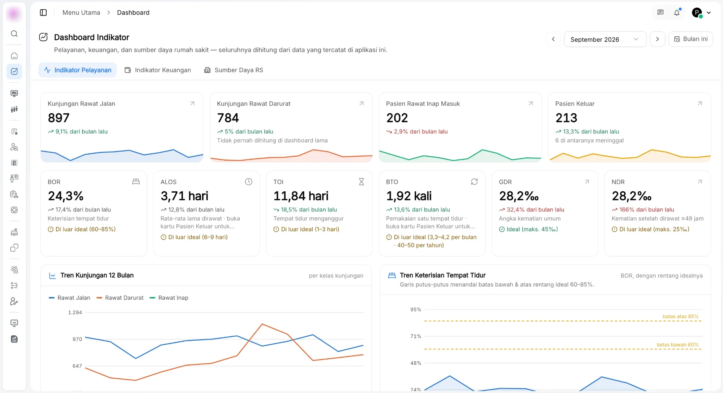The height and width of the screenshot is (393, 723).
Task: Click the Bulan ini button
Action: click(x=690, y=39)
